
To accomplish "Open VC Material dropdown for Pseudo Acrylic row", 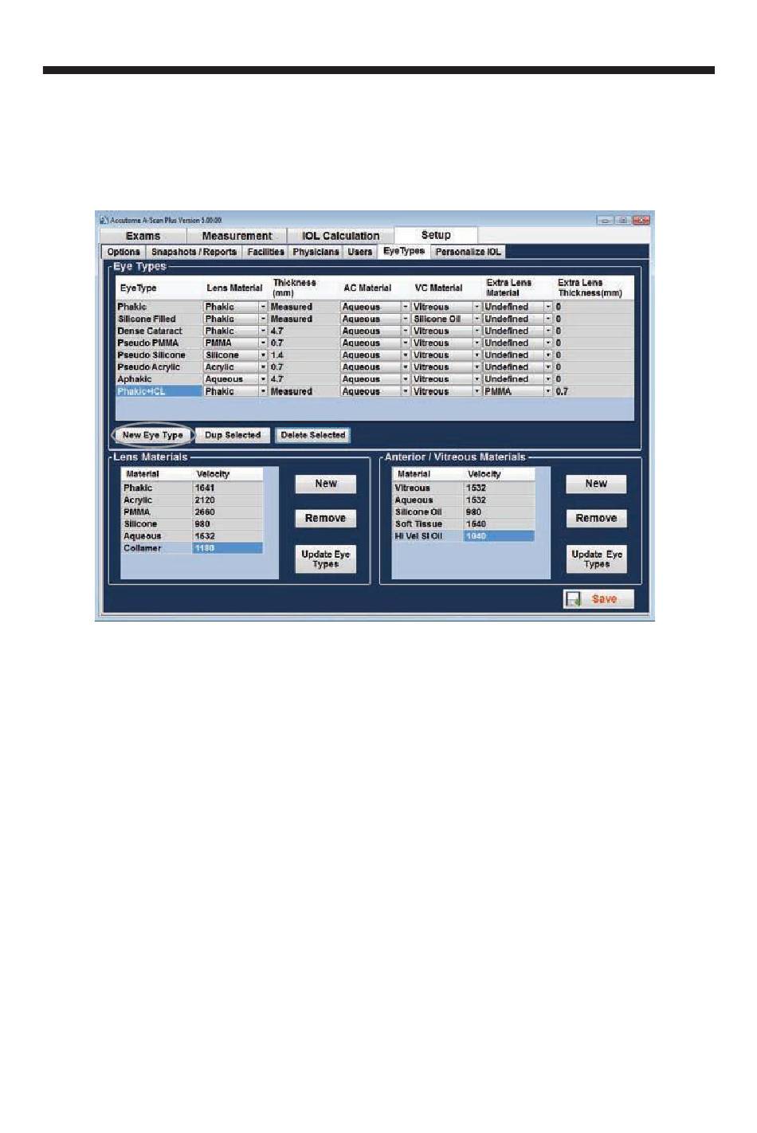I will click(x=477, y=367).
